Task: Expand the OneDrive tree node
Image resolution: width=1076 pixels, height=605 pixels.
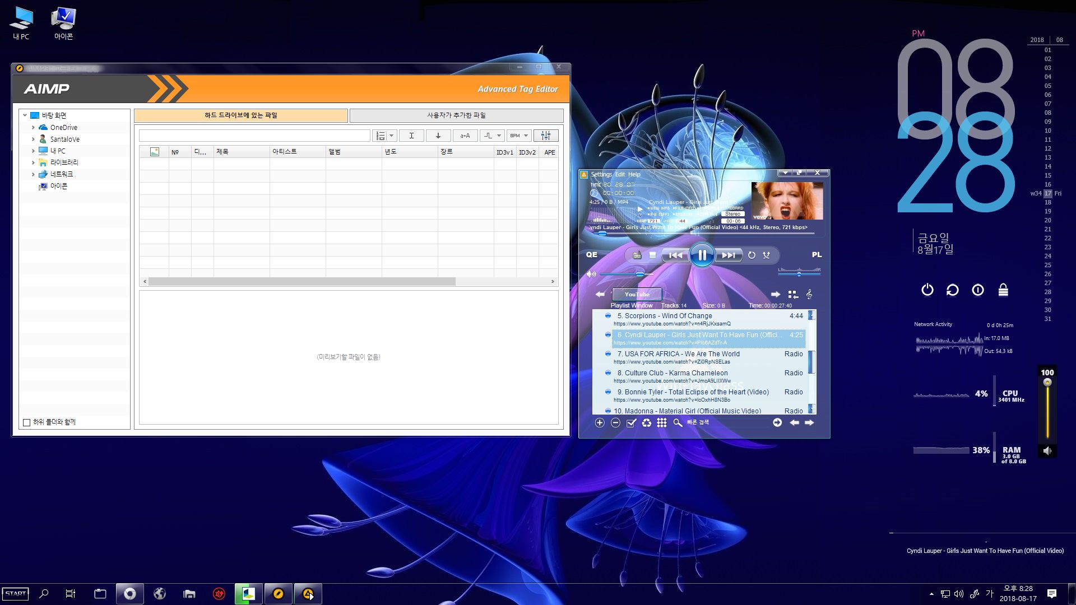Action: 33,128
